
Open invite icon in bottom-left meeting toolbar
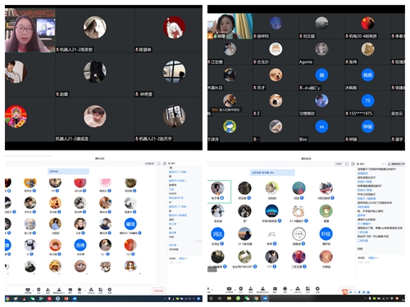tap(48, 290)
